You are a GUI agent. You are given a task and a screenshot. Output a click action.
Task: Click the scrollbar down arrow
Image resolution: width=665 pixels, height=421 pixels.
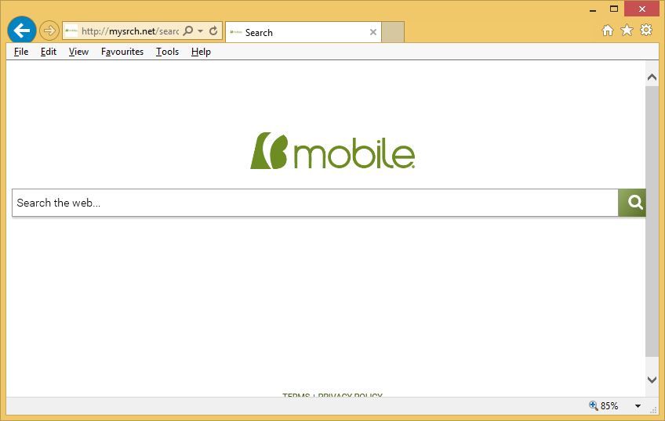[652, 380]
